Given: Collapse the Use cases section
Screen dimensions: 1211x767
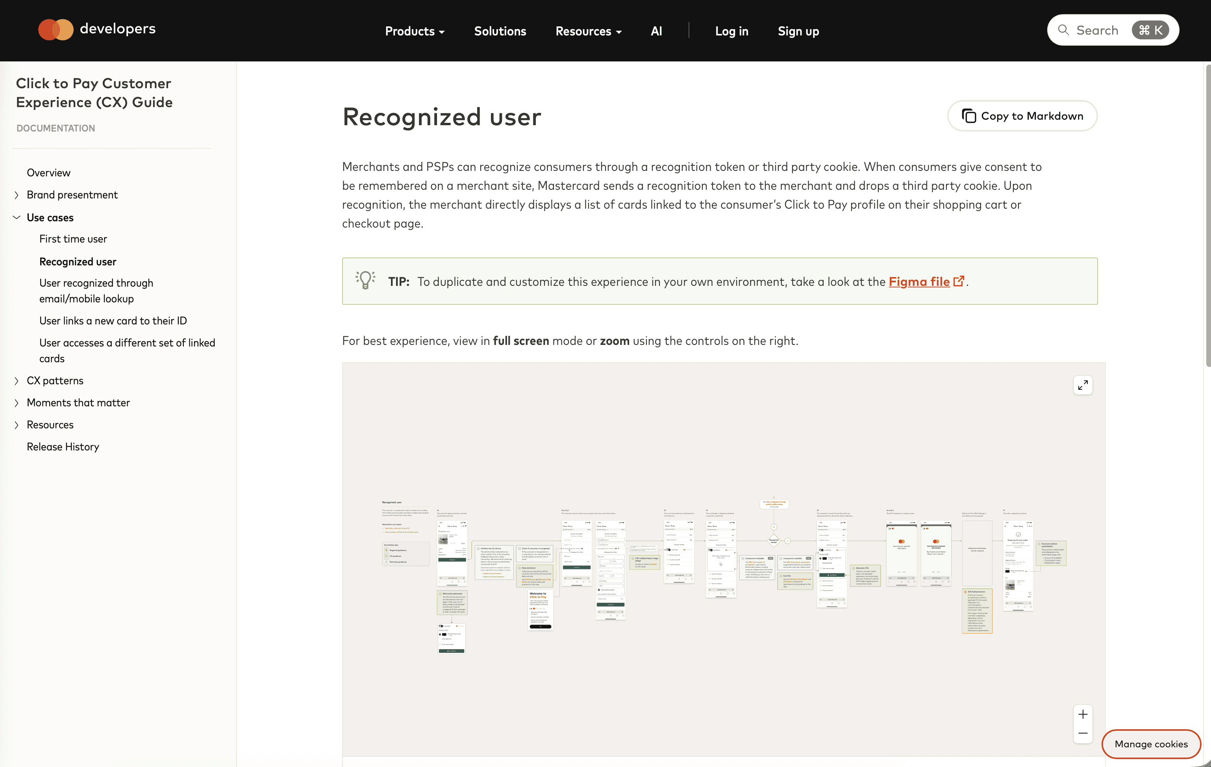Looking at the screenshot, I should click(x=17, y=217).
